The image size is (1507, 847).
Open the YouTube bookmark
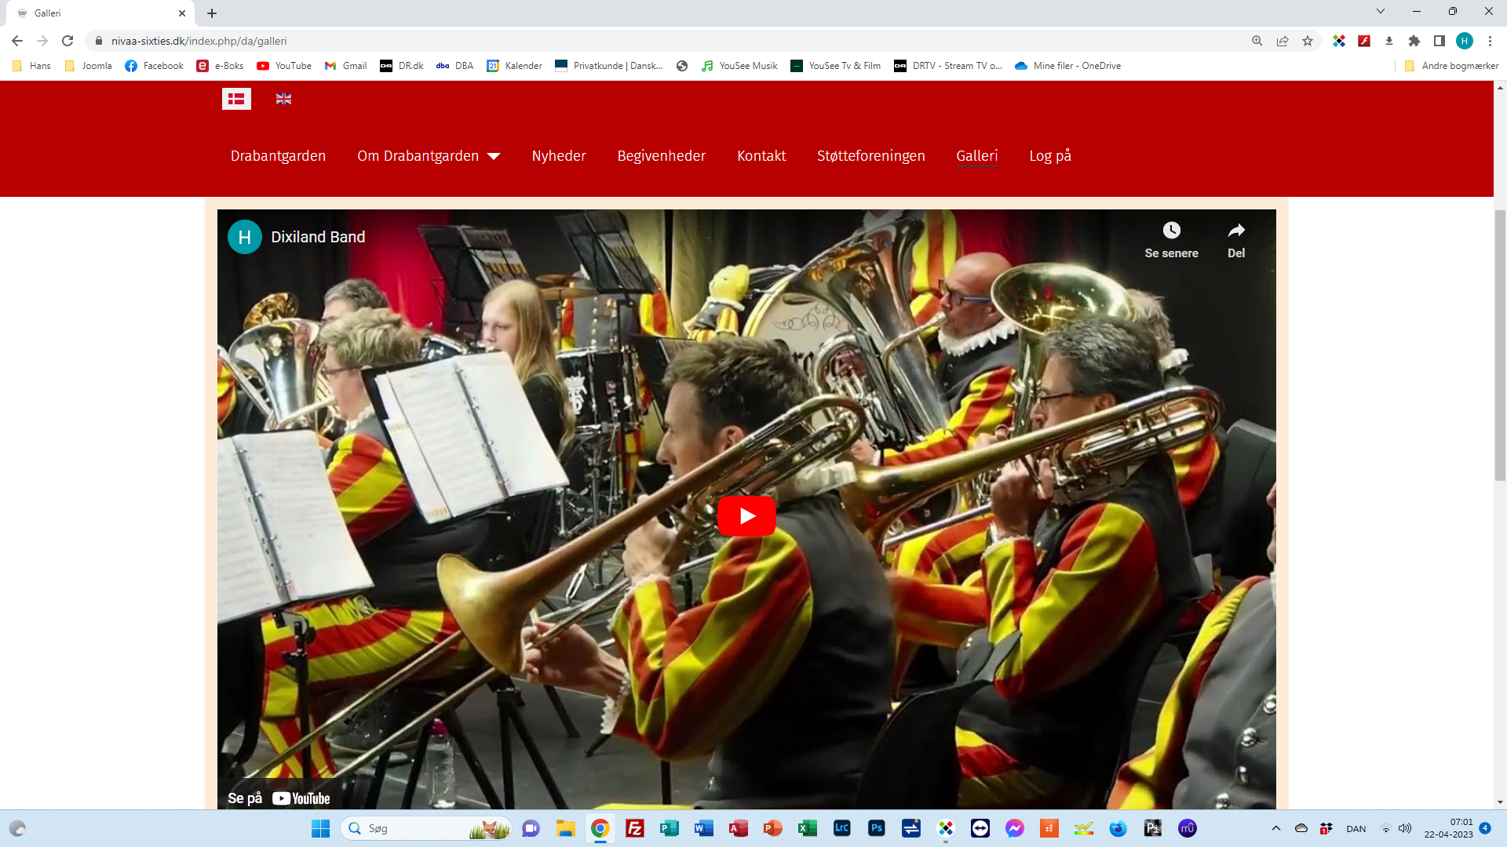point(284,66)
